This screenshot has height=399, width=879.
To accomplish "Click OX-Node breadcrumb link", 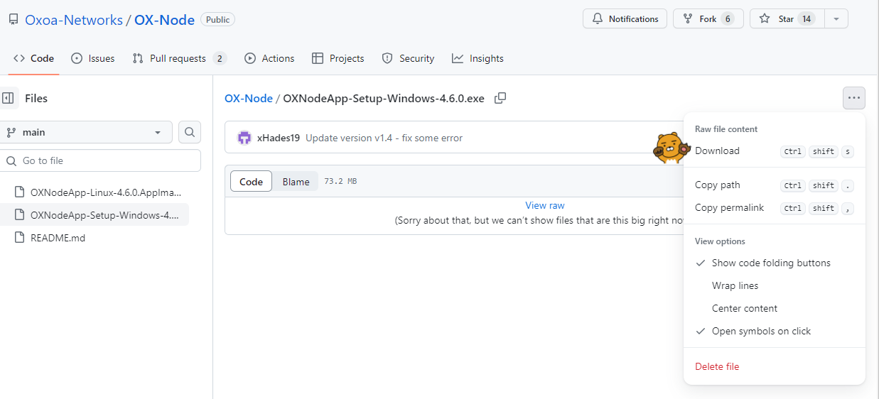I will tap(249, 99).
